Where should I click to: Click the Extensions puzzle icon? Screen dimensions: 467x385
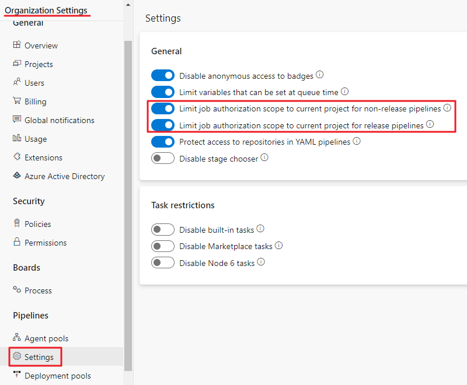(17, 157)
